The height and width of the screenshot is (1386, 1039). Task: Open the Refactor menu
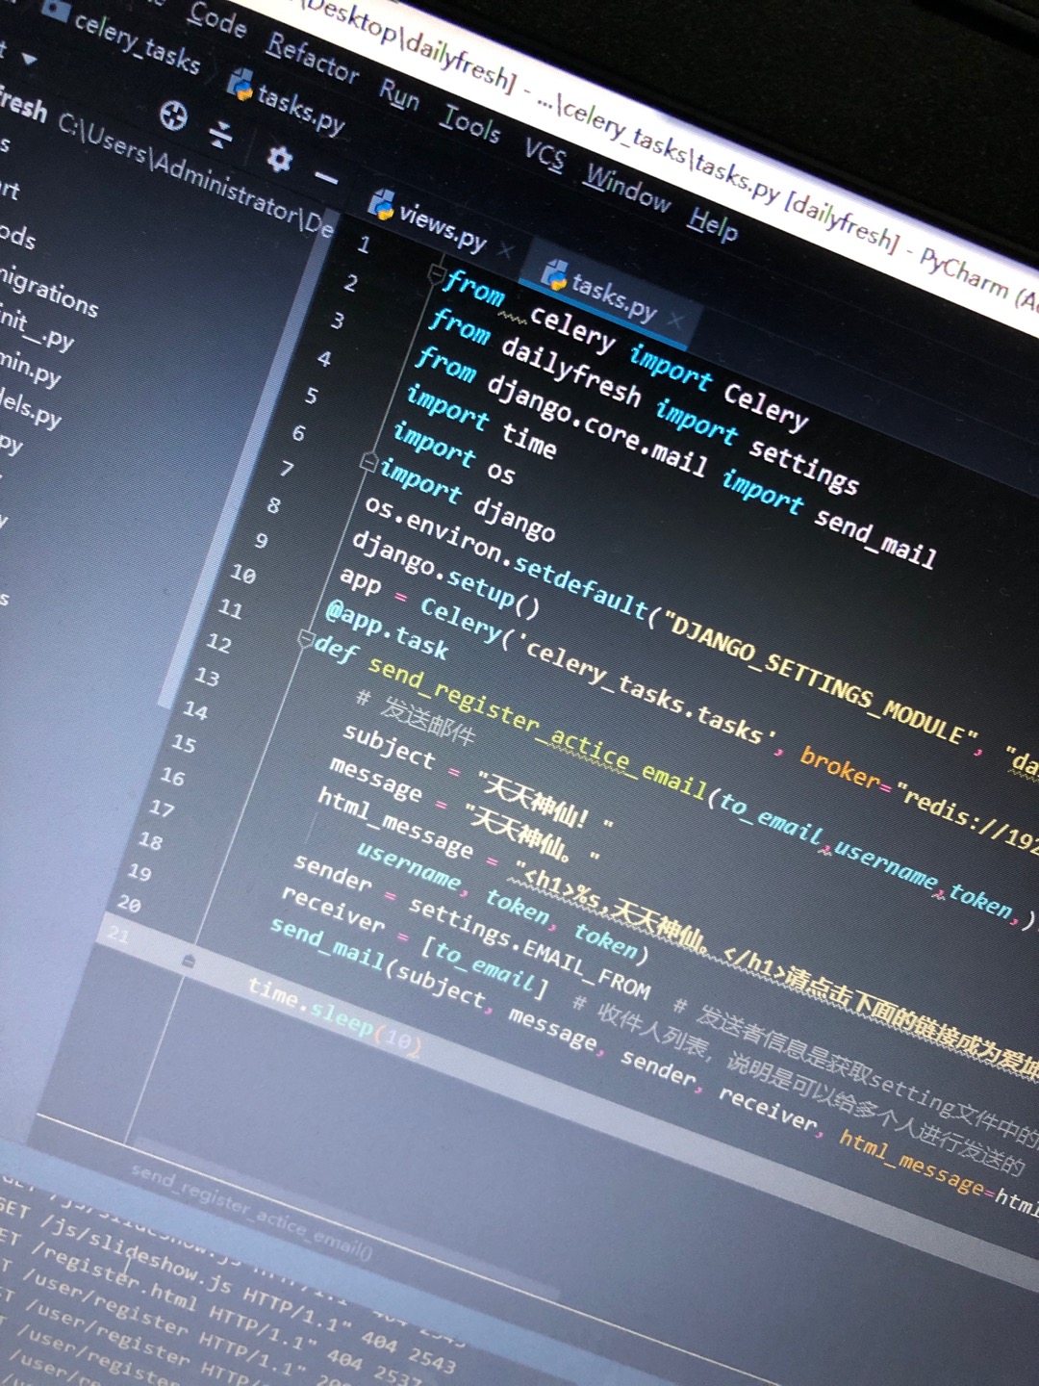(313, 57)
